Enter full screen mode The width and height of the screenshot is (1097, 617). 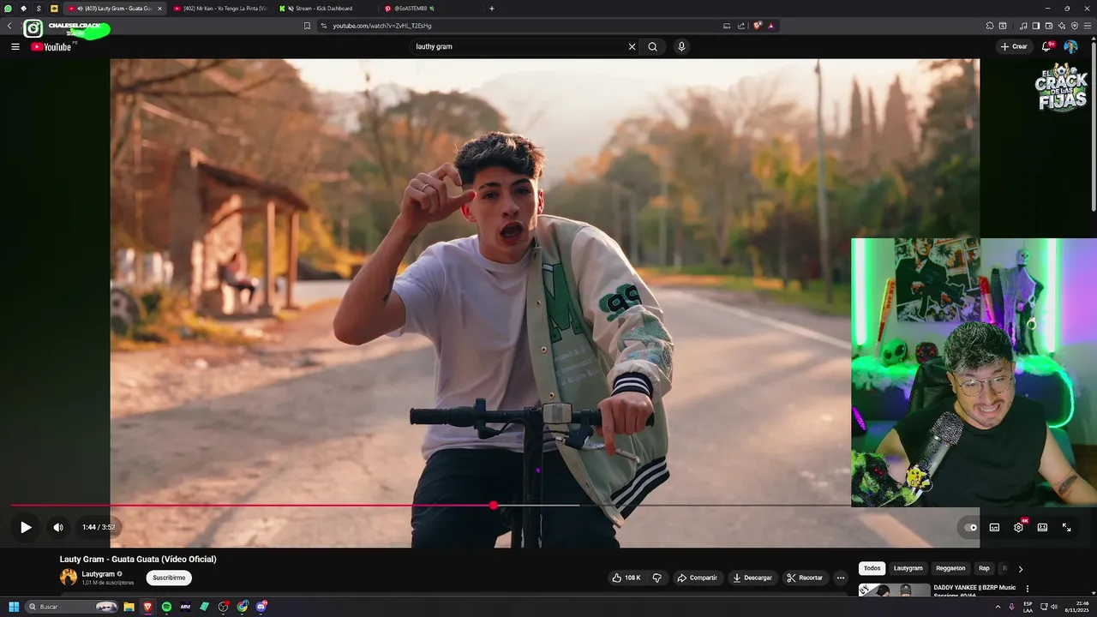[1066, 527]
